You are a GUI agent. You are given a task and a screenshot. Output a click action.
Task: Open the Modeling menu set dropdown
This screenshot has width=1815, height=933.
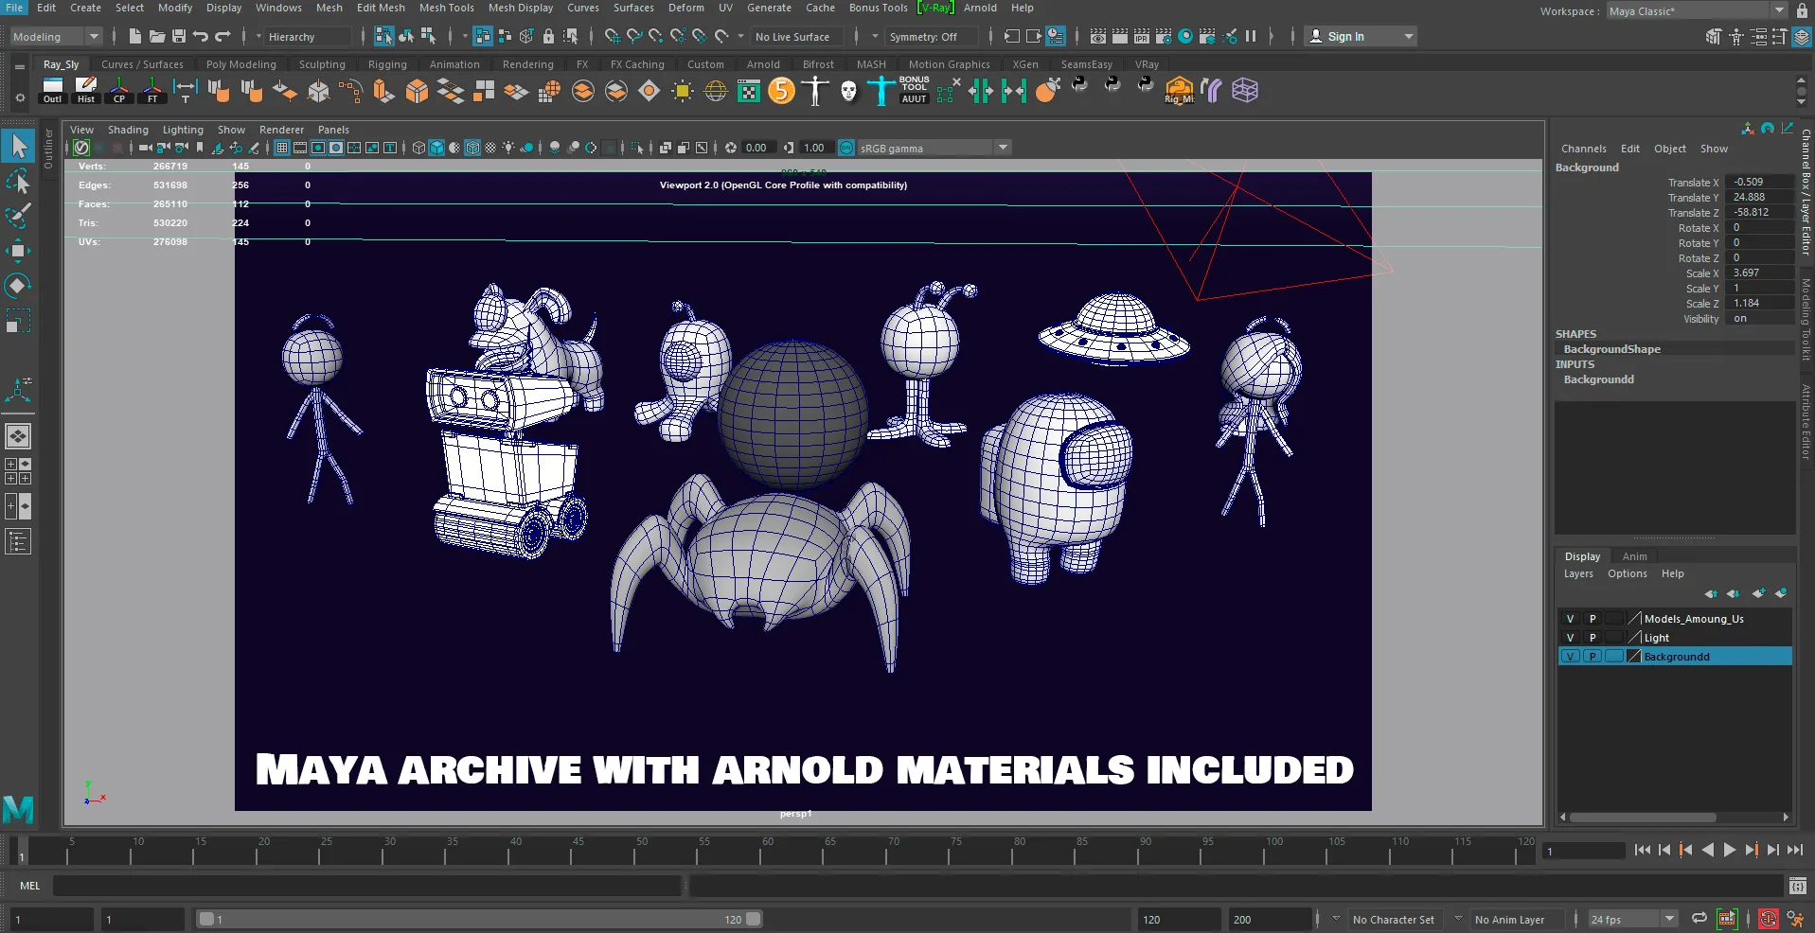tap(55, 37)
